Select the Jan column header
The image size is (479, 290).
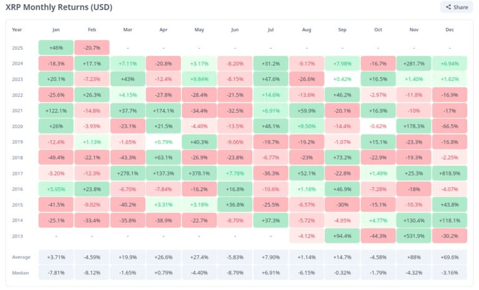(x=56, y=29)
